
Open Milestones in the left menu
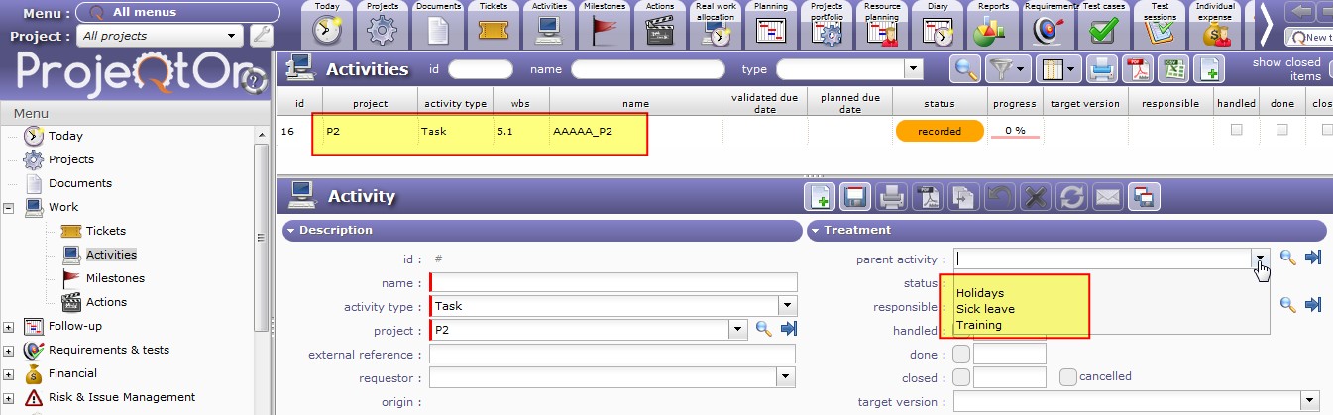(115, 278)
